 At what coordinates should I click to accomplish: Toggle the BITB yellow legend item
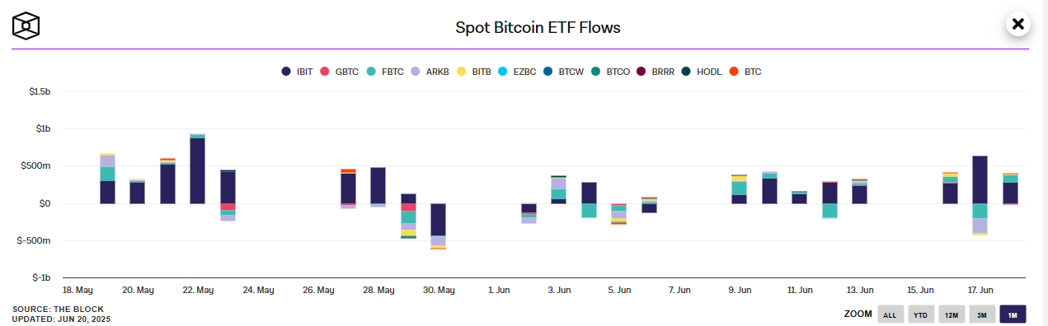pos(474,72)
